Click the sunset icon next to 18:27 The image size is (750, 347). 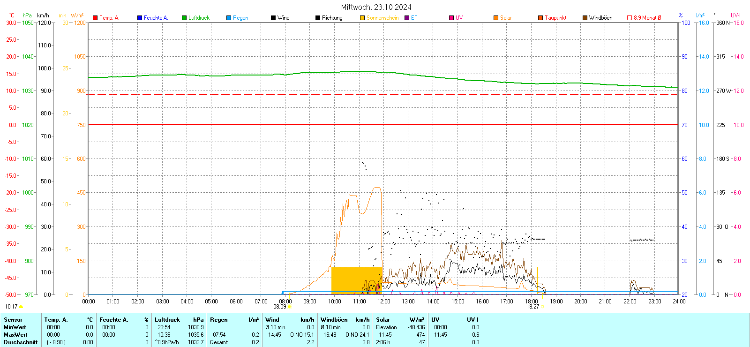[x=542, y=307]
